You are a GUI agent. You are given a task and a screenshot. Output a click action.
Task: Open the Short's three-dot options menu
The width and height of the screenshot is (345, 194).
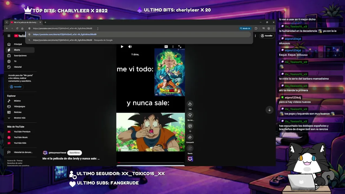point(173,47)
